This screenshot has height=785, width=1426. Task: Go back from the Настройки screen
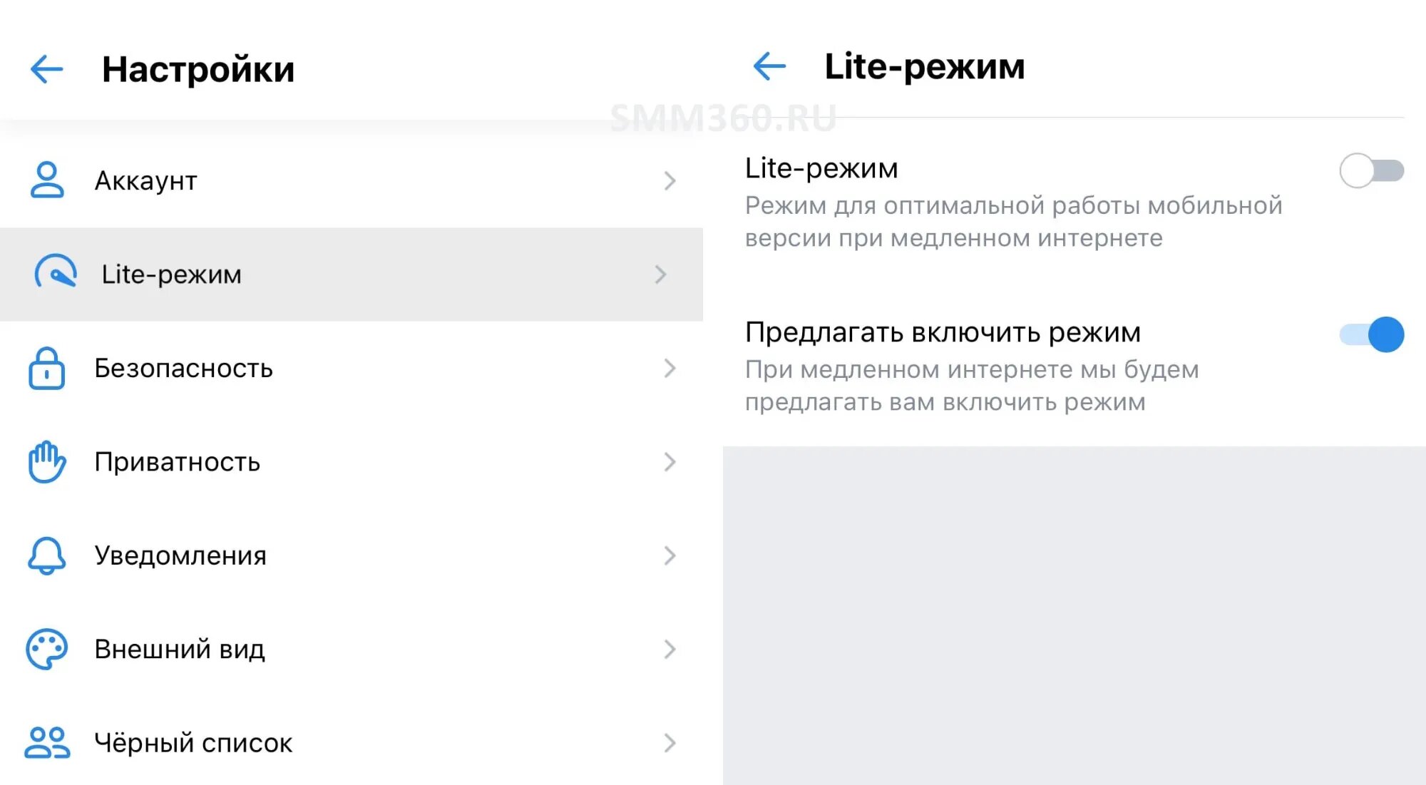(x=47, y=69)
